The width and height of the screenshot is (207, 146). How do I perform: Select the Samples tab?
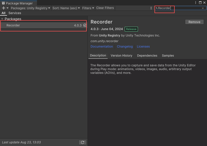[168, 56]
